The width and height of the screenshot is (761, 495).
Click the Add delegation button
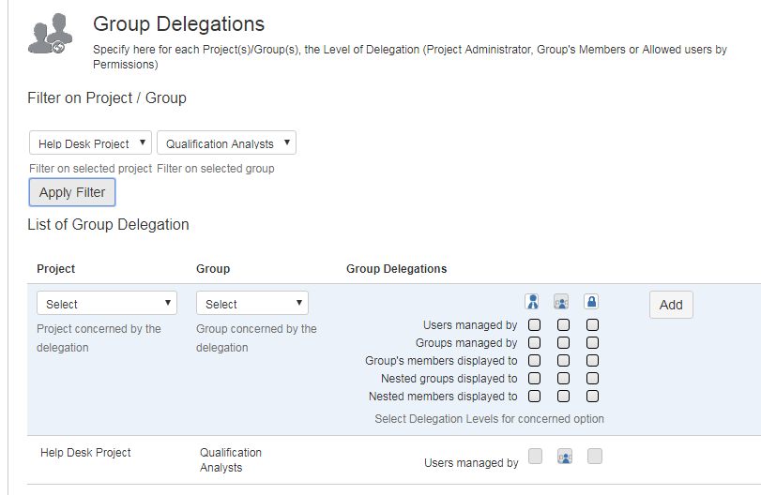tap(671, 305)
